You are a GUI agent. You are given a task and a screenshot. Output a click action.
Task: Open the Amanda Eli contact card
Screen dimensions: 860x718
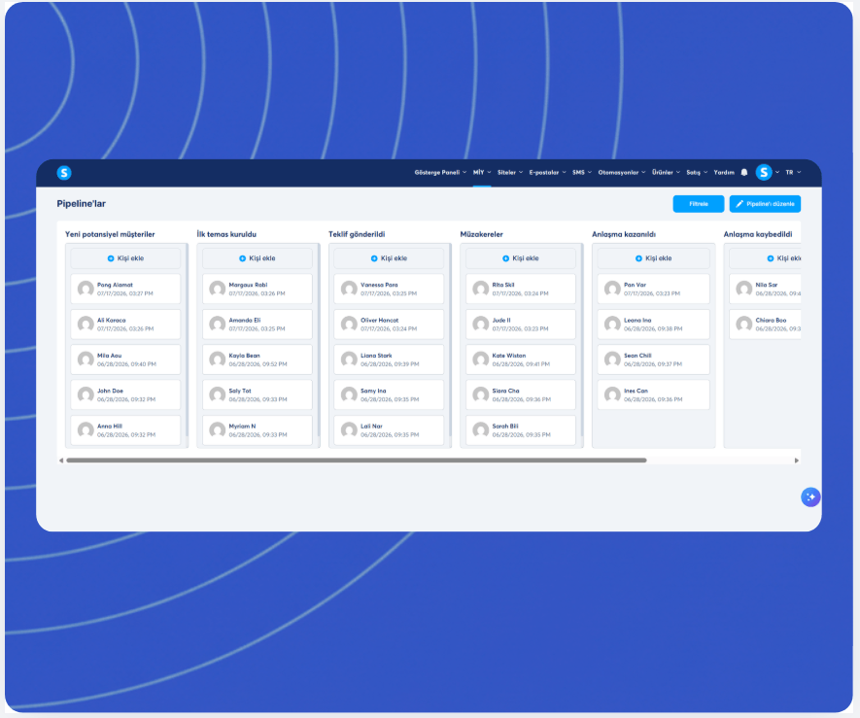(258, 324)
